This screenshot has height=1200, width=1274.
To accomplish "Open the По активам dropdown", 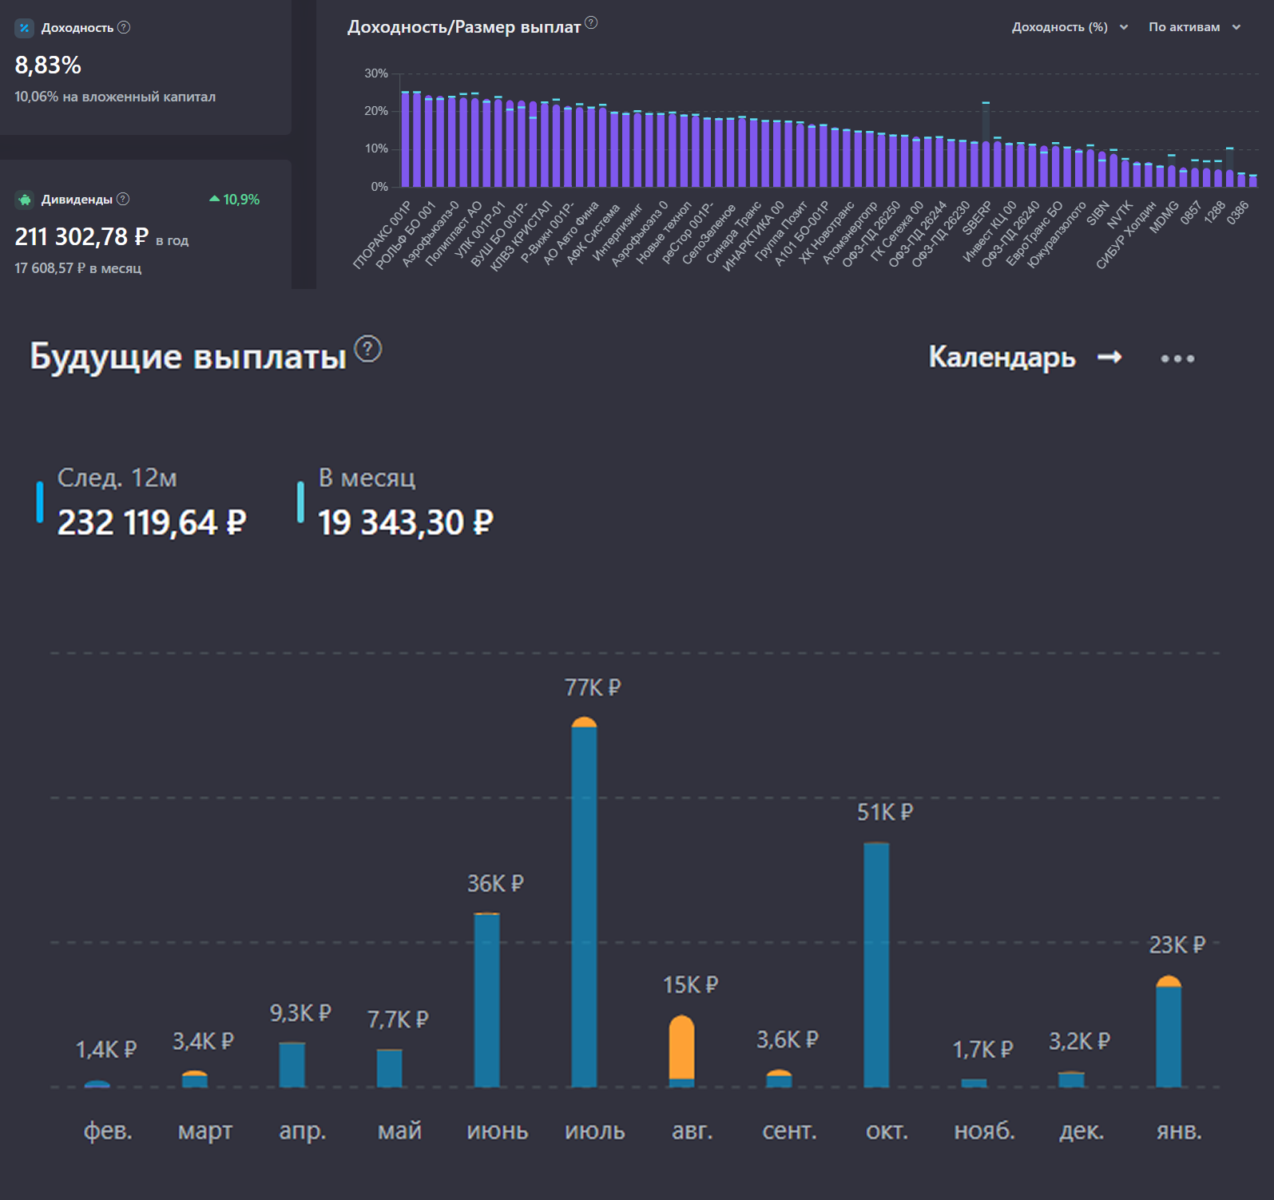I will point(1194,27).
